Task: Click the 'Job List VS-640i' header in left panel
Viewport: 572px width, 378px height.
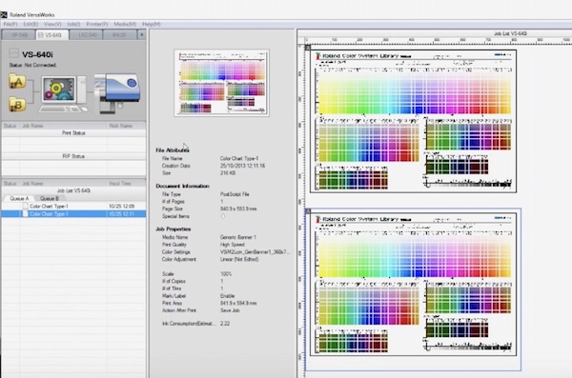Action: pyautogui.click(x=73, y=190)
